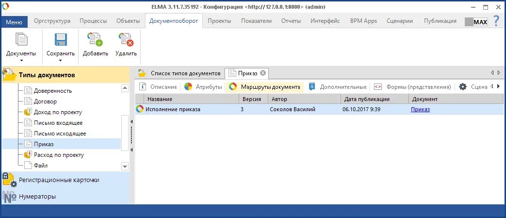Open the Меню button

point(14,22)
